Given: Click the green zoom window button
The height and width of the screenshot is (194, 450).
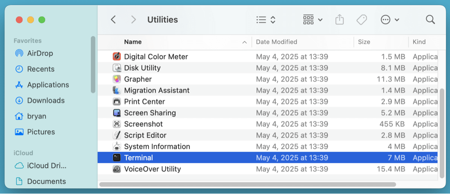Looking at the screenshot, I should tap(42, 20).
